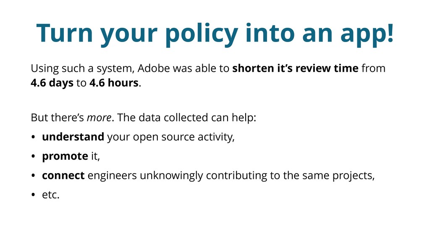Select the bold text "4.6 hours"
Screen dimensions: 430x242
[114, 83]
